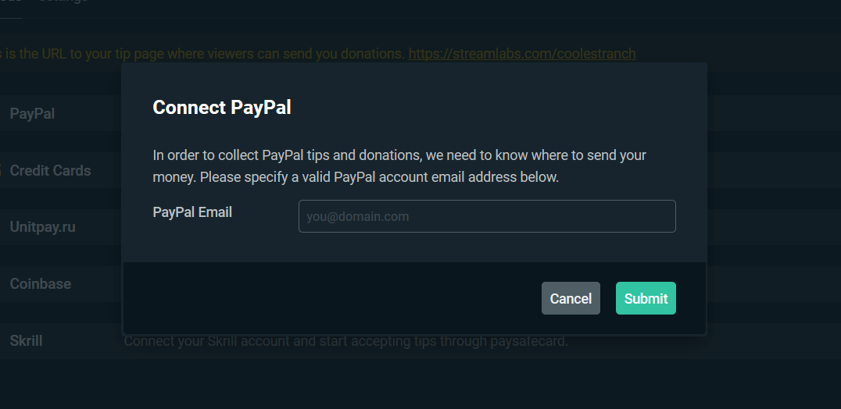841x409 pixels.
Task: Click the dimmed backdrop below the Skrill row
Action: (x=420, y=382)
